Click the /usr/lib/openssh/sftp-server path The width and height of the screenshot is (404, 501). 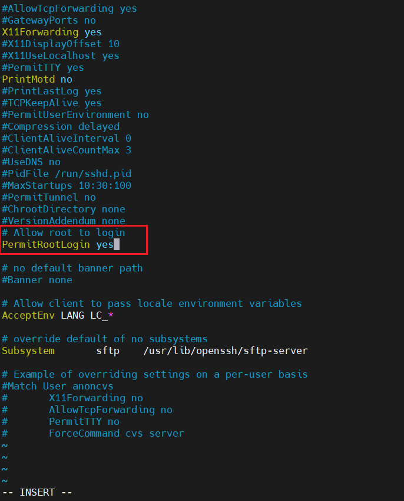(x=226, y=351)
